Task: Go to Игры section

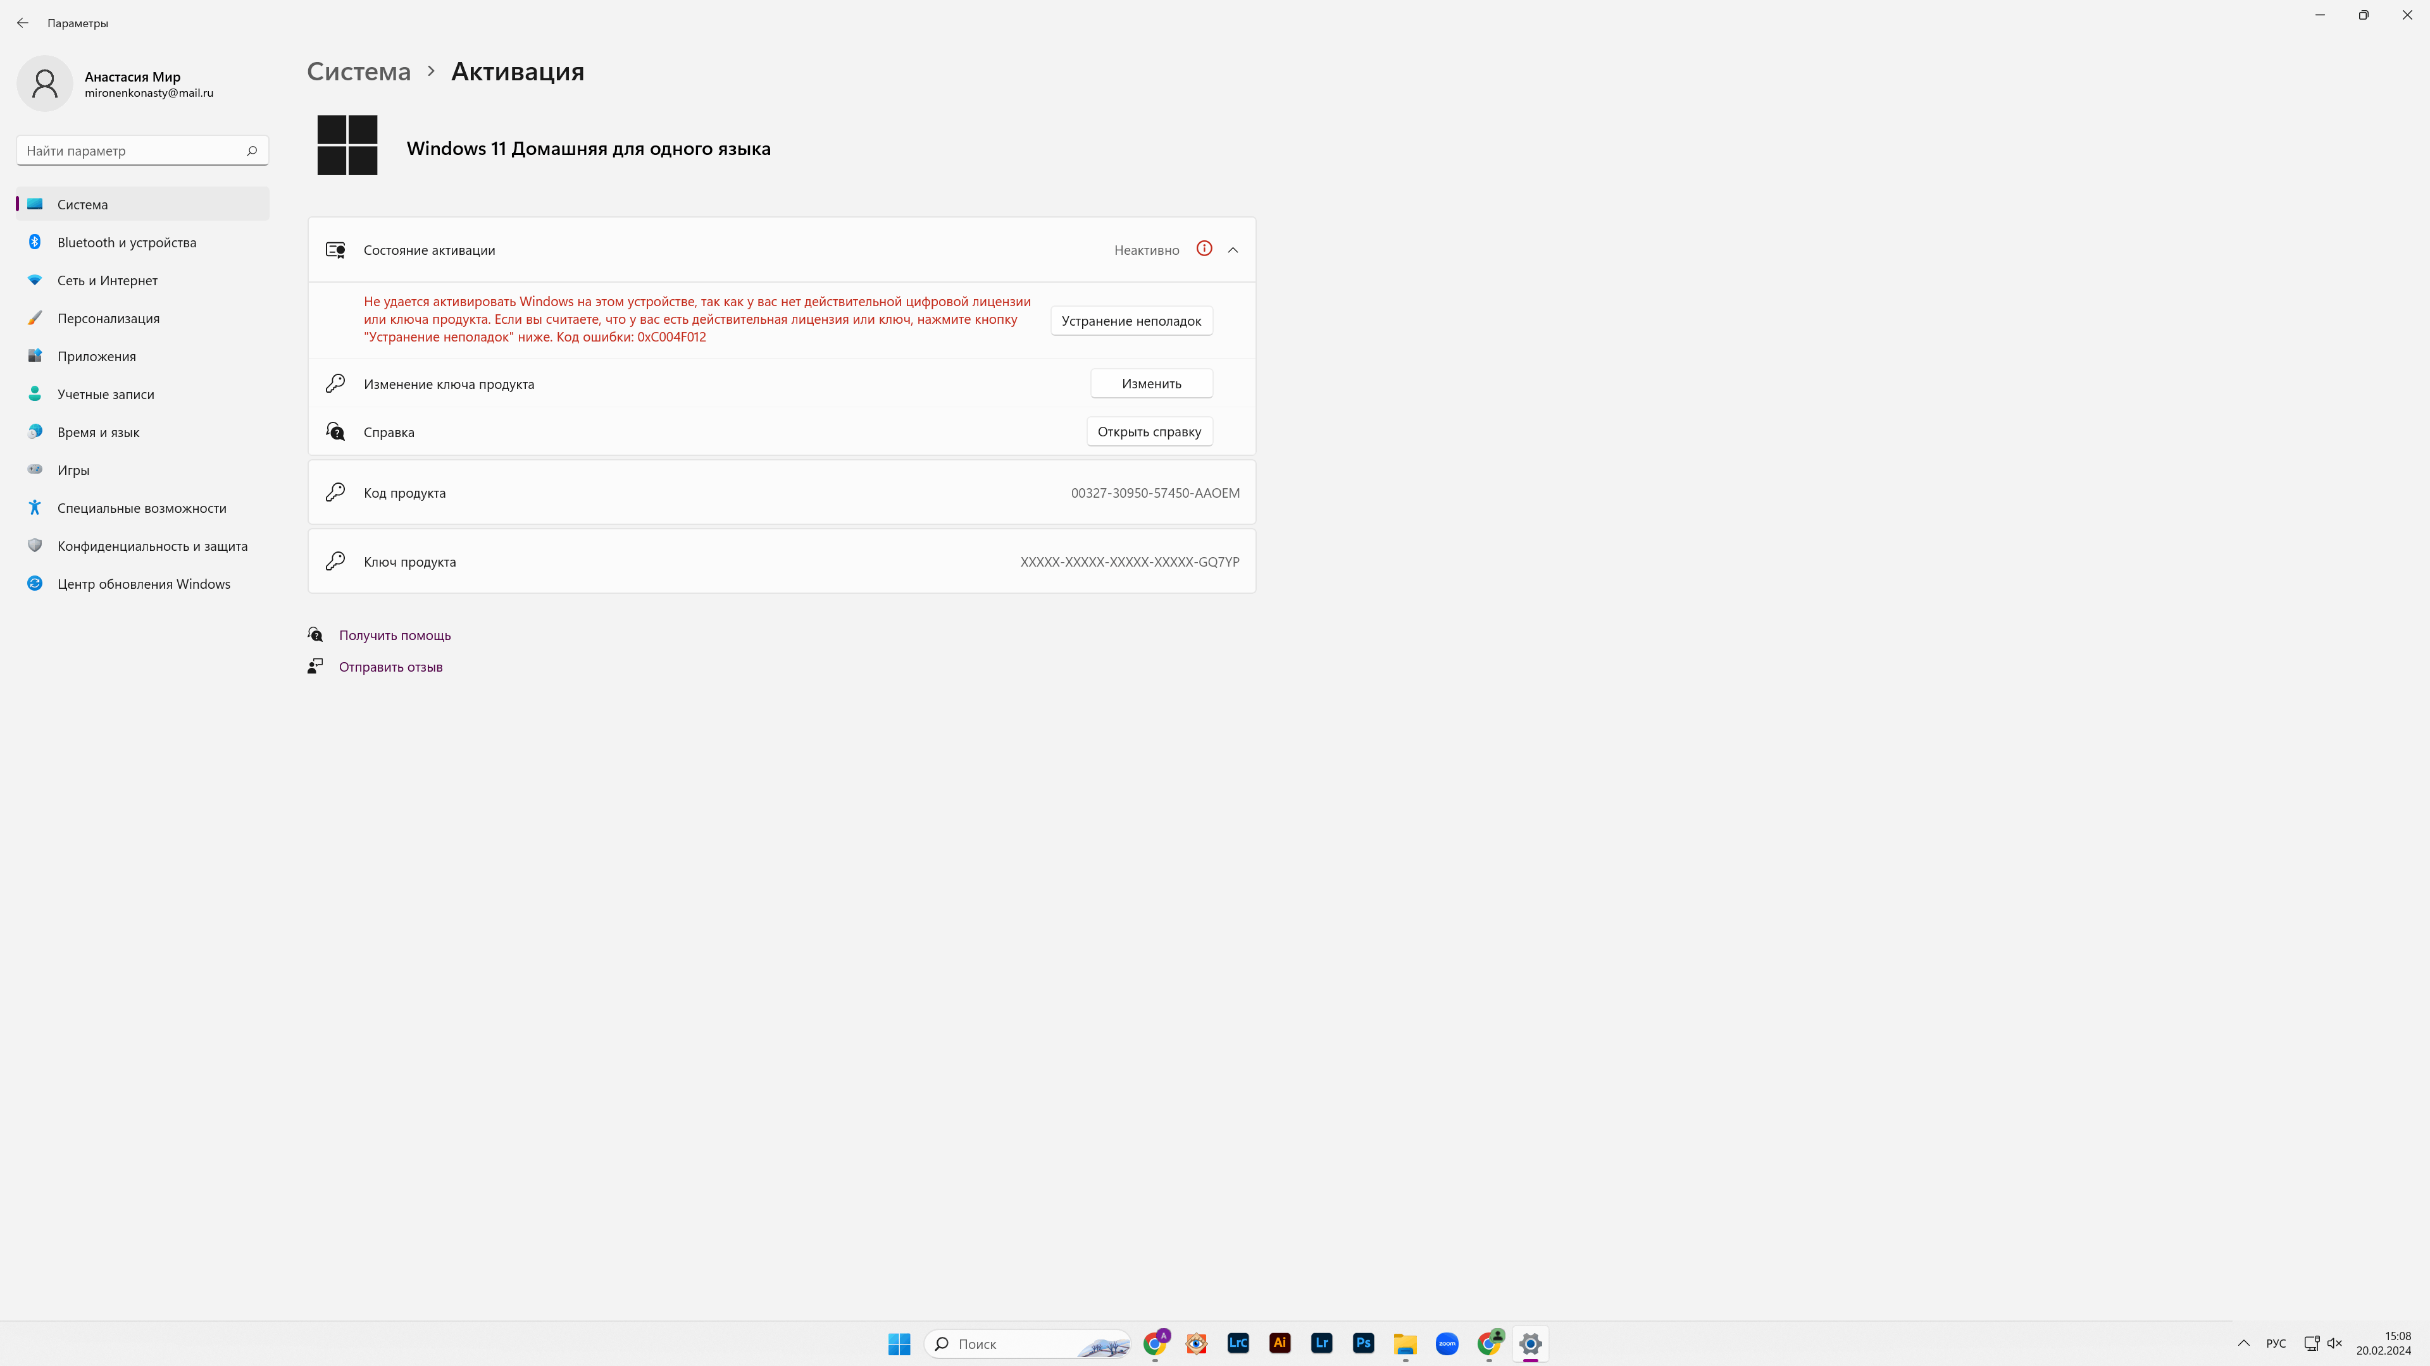Action: pyautogui.click(x=142, y=471)
